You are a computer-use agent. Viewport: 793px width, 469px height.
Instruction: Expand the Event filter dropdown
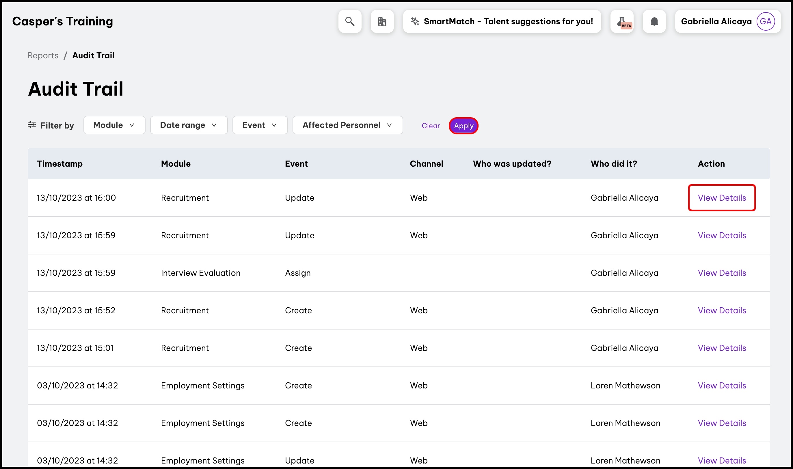coord(260,125)
